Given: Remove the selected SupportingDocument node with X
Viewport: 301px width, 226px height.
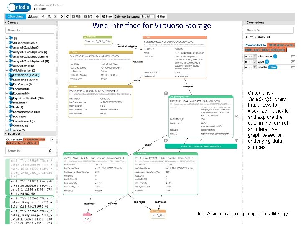Looking at the screenshot, I should [166, 93].
